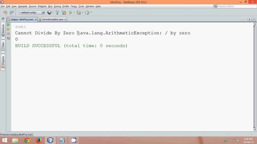Open Google Chrome from the taskbar
257x144 pixels.
click(27, 140)
